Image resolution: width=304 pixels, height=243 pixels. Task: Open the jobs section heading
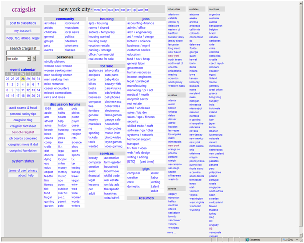tap(146, 19)
